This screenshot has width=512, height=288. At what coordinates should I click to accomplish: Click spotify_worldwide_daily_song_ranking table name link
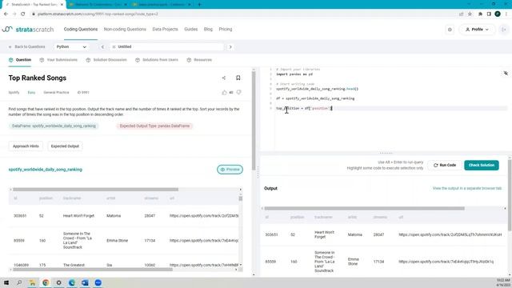point(46,170)
